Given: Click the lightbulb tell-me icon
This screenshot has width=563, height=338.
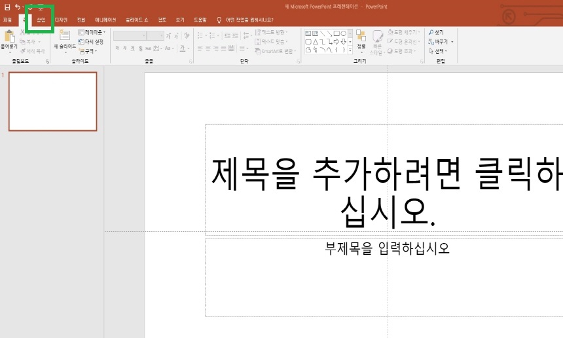Looking at the screenshot, I should point(219,20).
